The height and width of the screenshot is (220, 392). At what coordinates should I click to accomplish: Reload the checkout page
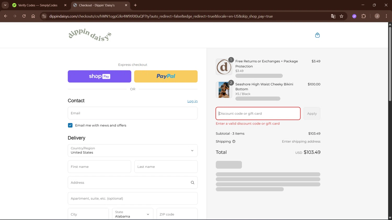(x=24, y=16)
